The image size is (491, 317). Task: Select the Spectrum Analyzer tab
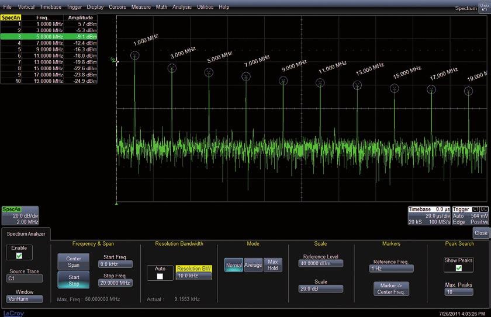[x=26, y=234]
